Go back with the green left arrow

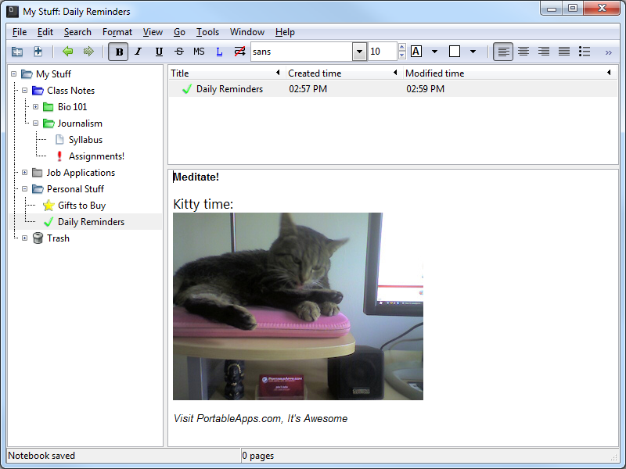pos(68,52)
